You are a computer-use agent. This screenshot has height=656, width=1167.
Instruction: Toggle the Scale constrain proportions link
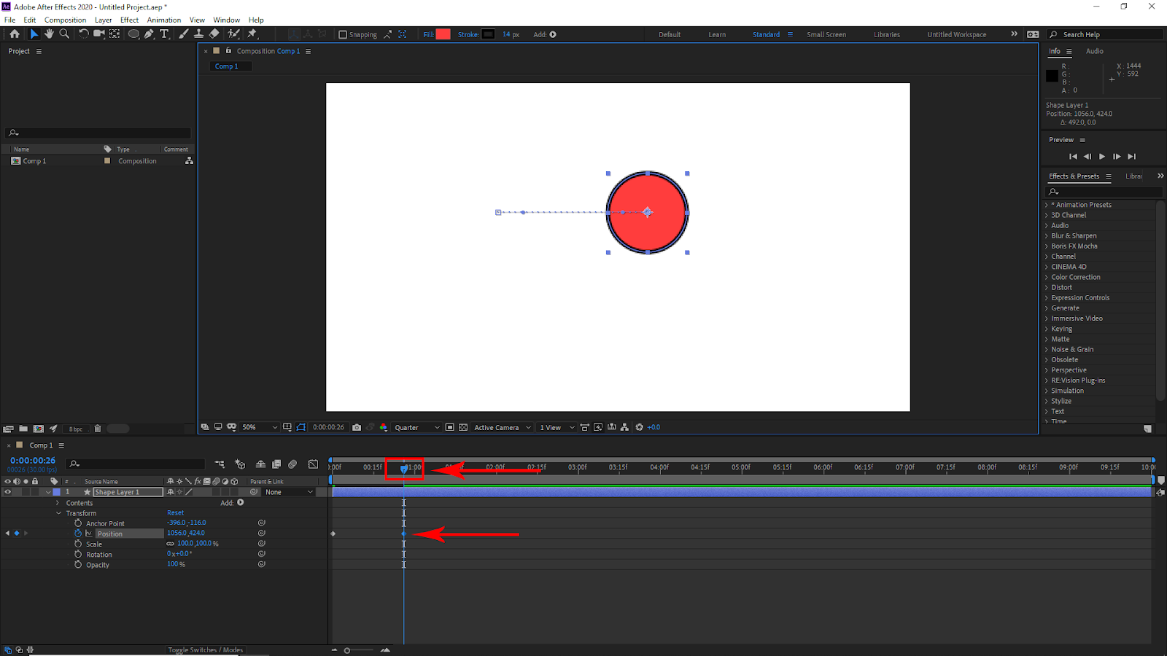(171, 544)
